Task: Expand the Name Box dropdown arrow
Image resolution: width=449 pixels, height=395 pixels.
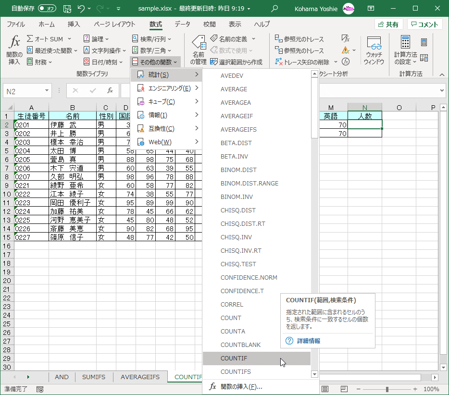Action: coord(47,90)
